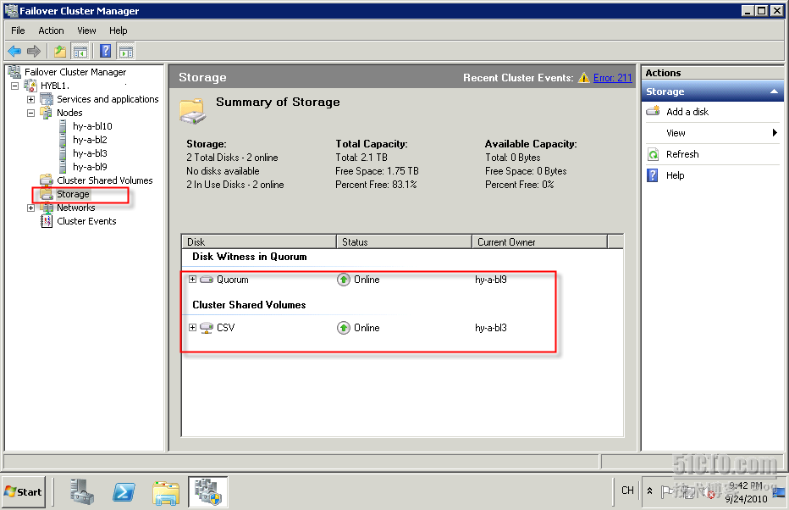Launch PowerShell from taskbar
The height and width of the screenshot is (510, 789).
coord(124,492)
